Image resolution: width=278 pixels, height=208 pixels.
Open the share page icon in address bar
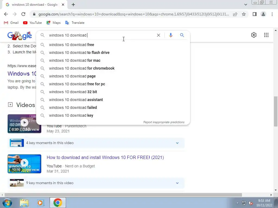(x=235, y=14)
